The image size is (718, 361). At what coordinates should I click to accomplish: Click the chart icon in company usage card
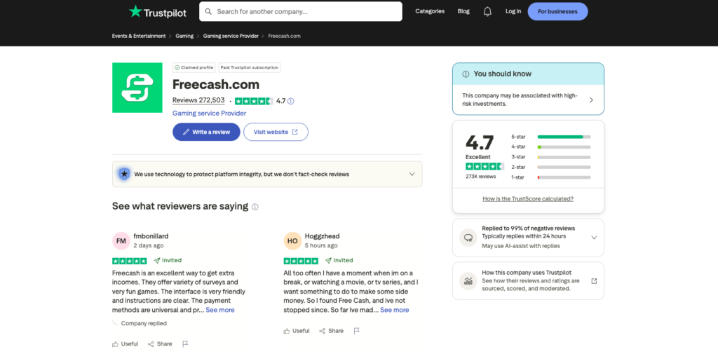tap(468, 281)
